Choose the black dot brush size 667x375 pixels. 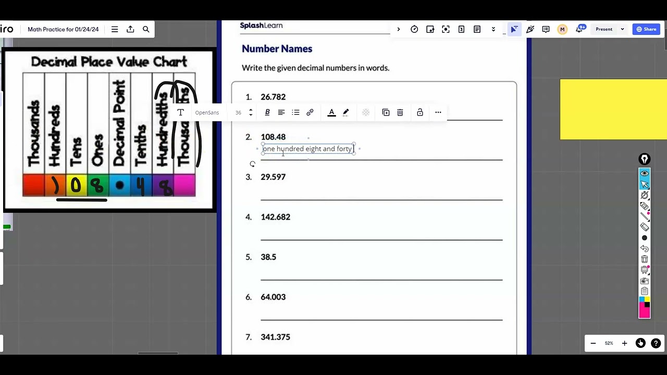tap(645, 238)
